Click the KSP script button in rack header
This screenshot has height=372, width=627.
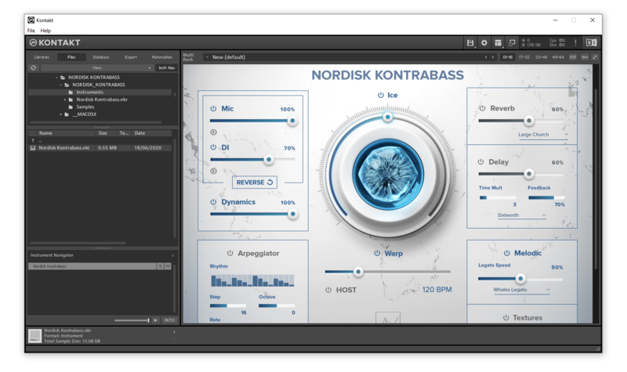tap(573, 57)
